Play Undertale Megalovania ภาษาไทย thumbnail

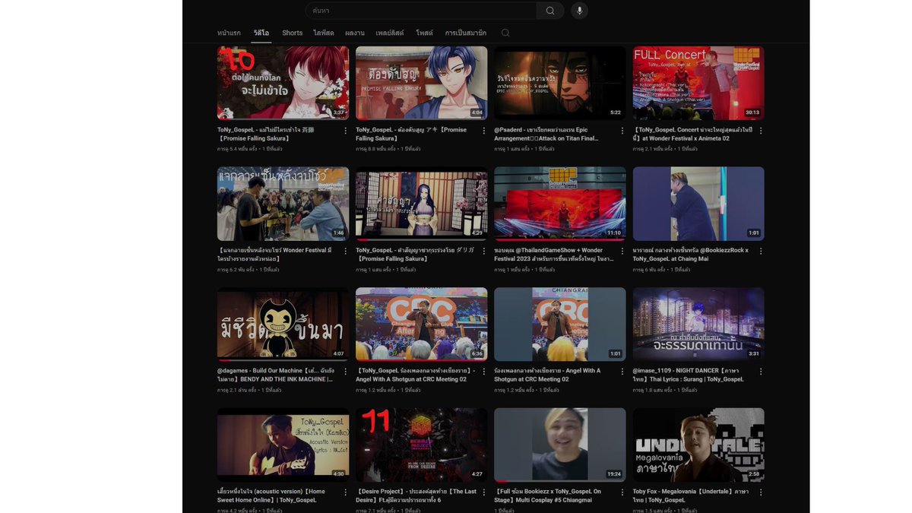click(698, 445)
